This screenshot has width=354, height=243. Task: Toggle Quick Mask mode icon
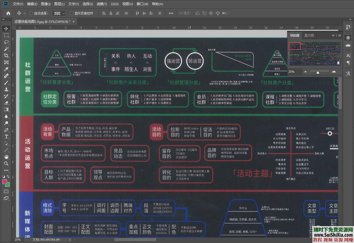(x=6, y=192)
